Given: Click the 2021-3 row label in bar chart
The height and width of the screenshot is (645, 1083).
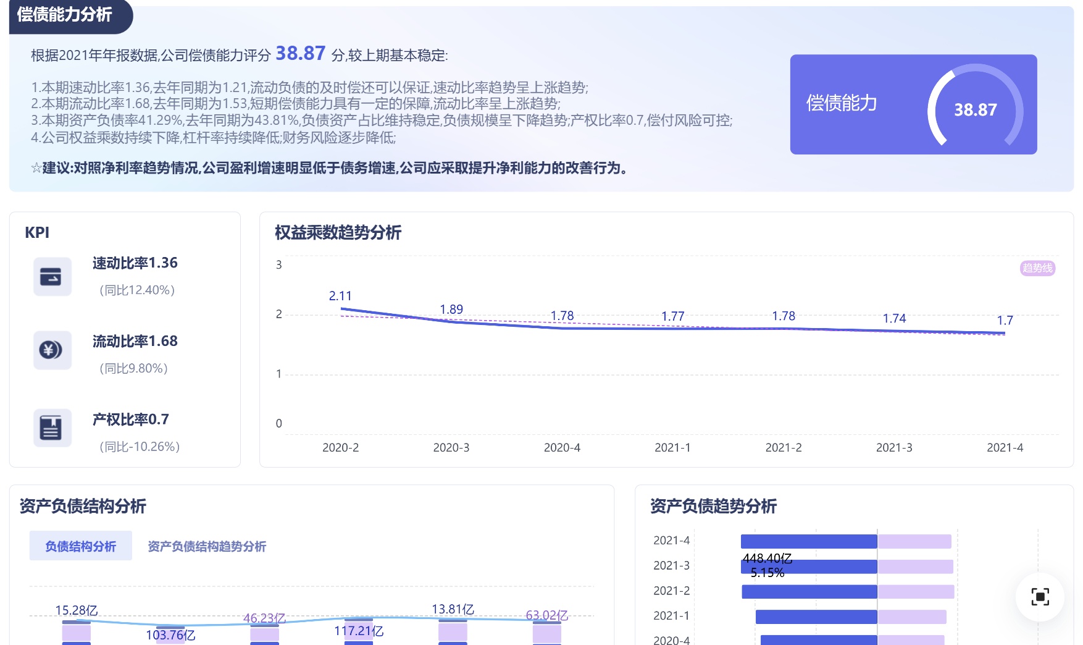Looking at the screenshot, I should 671,566.
